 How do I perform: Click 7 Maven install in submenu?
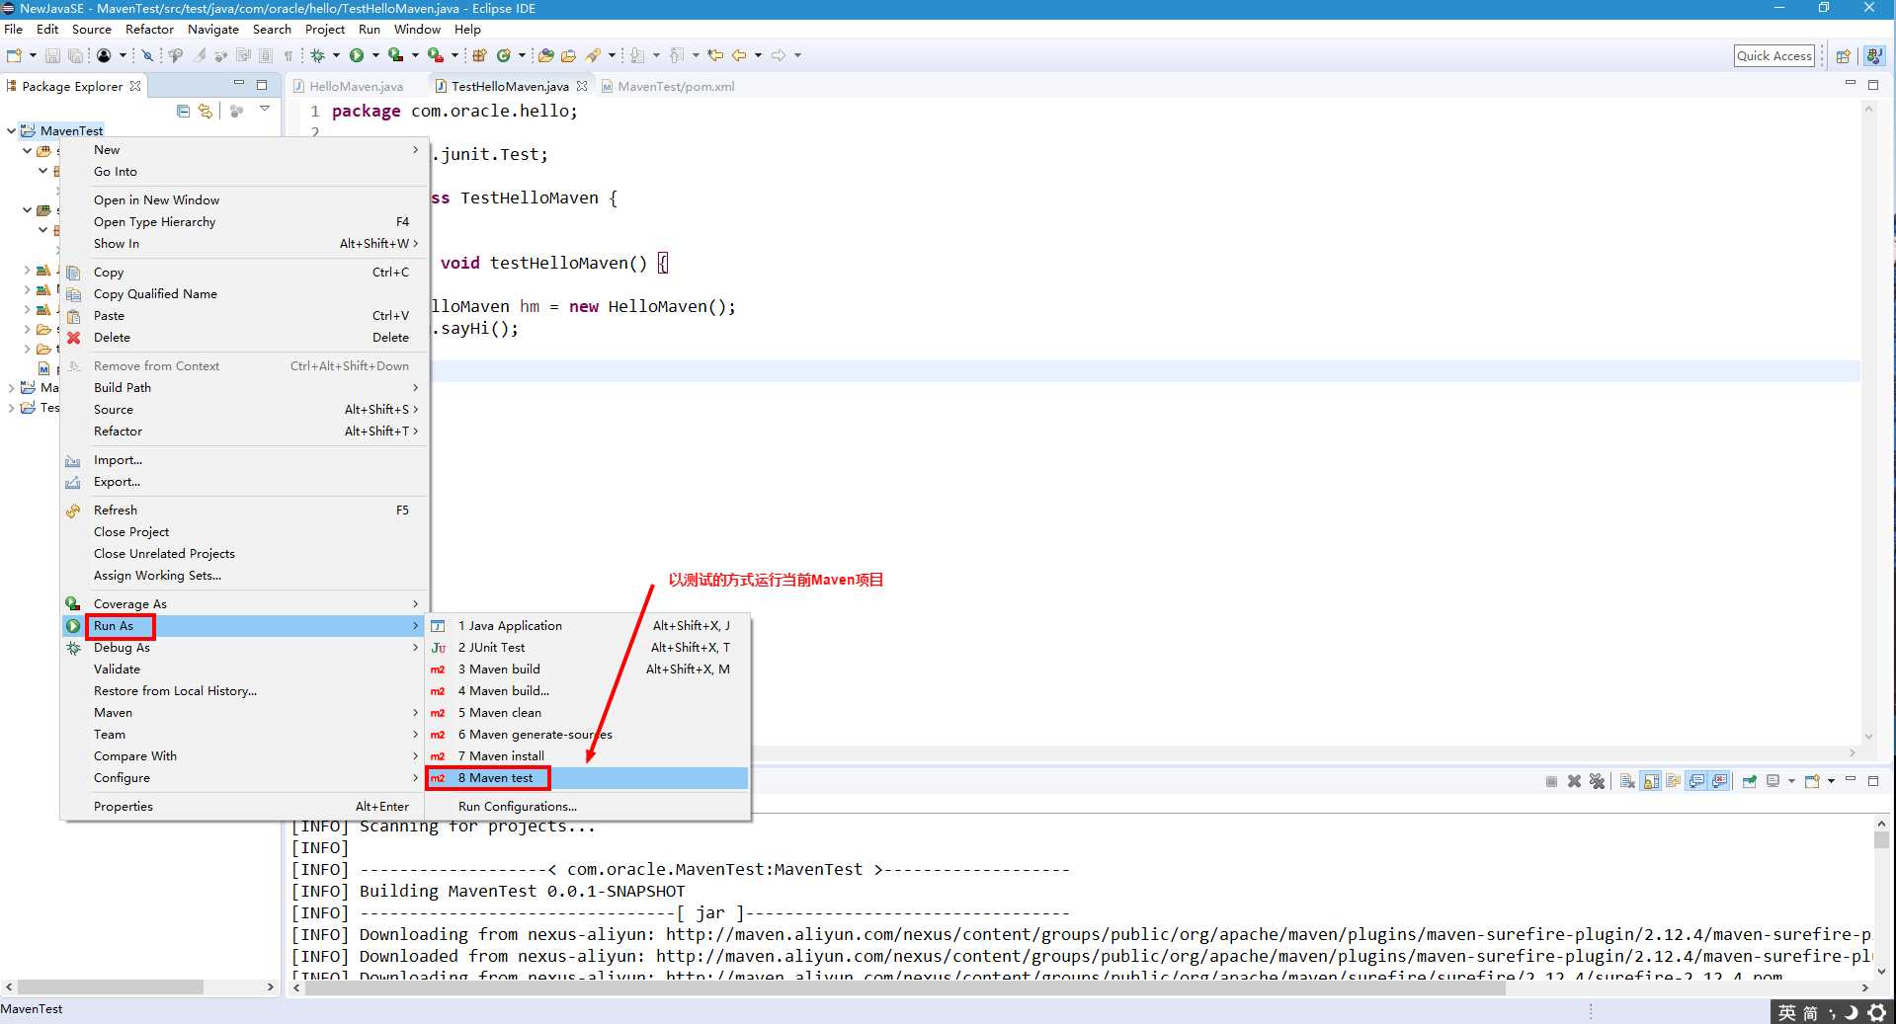tap(587, 756)
